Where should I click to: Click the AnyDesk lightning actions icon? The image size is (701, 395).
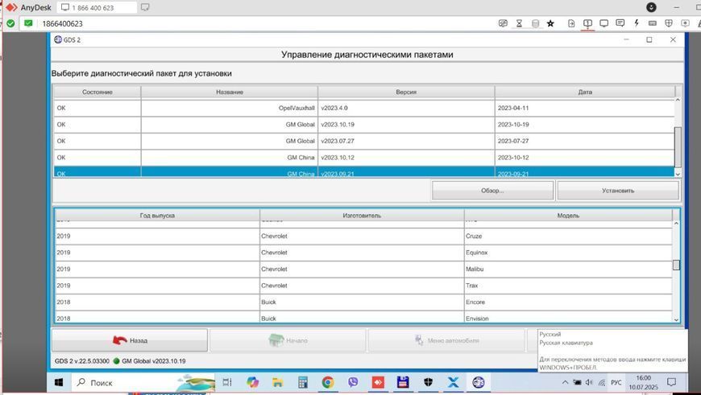coord(637,23)
